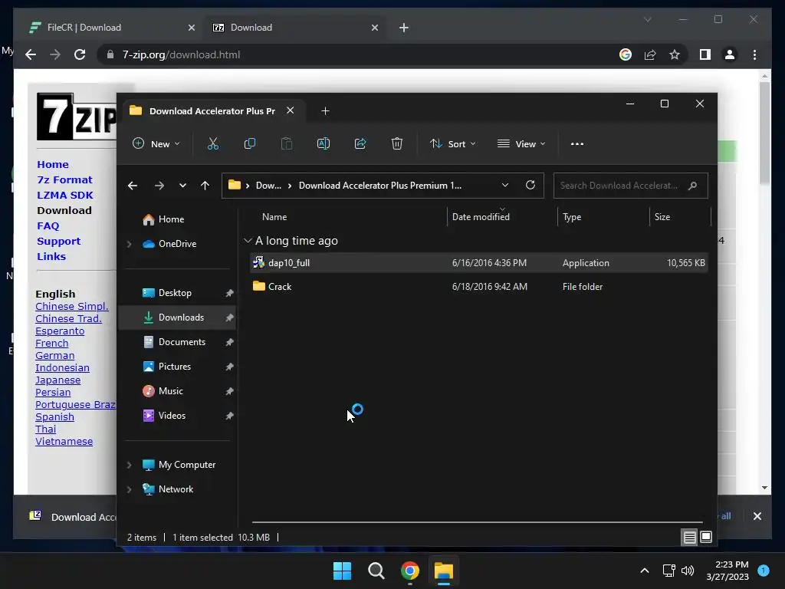Click the Share icon in Explorer toolbar
Screen dimensions: 785x589
pos(360,143)
